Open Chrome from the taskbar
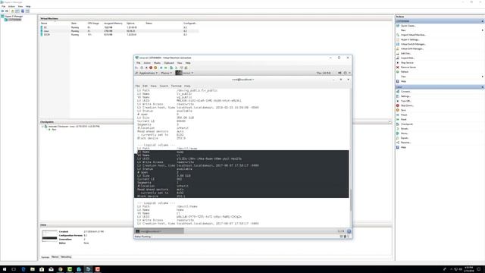485x273 pixels. [x=61, y=269]
